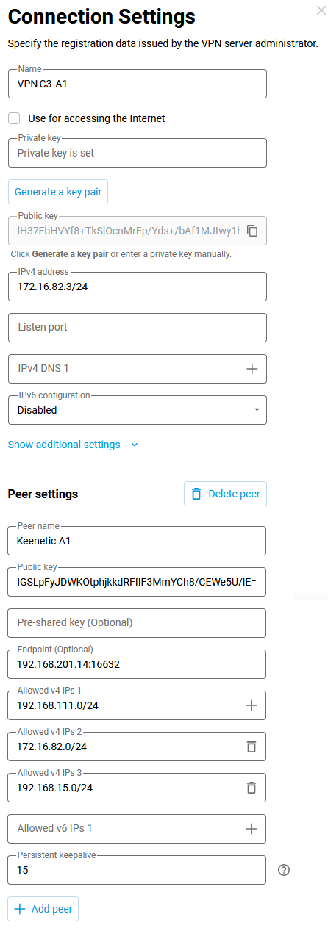
Task: Click the Pre-shared key field
Action: pos(137,622)
